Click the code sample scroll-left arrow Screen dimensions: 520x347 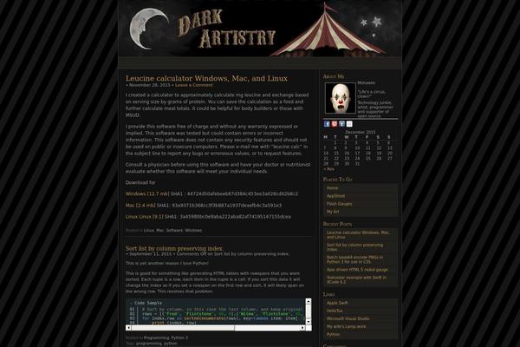point(128,328)
